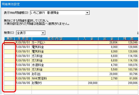The height and width of the screenshot is (95, 139).
Task: Click the 81,006 balance value
Action: pyautogui.click(x=133, y=78)
